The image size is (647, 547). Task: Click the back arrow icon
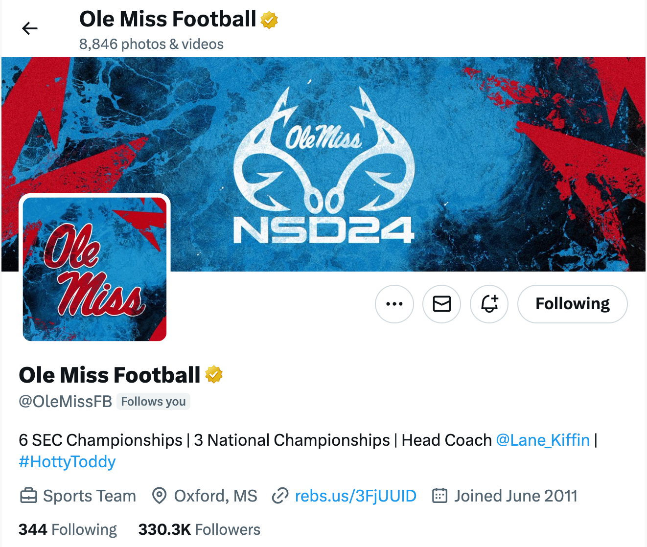click(x=30, y=29)
